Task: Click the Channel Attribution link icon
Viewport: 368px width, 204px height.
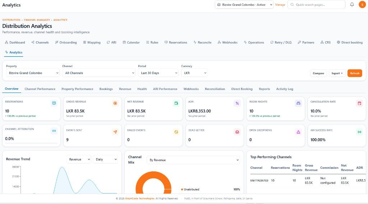Action: (x=54, y=131)
